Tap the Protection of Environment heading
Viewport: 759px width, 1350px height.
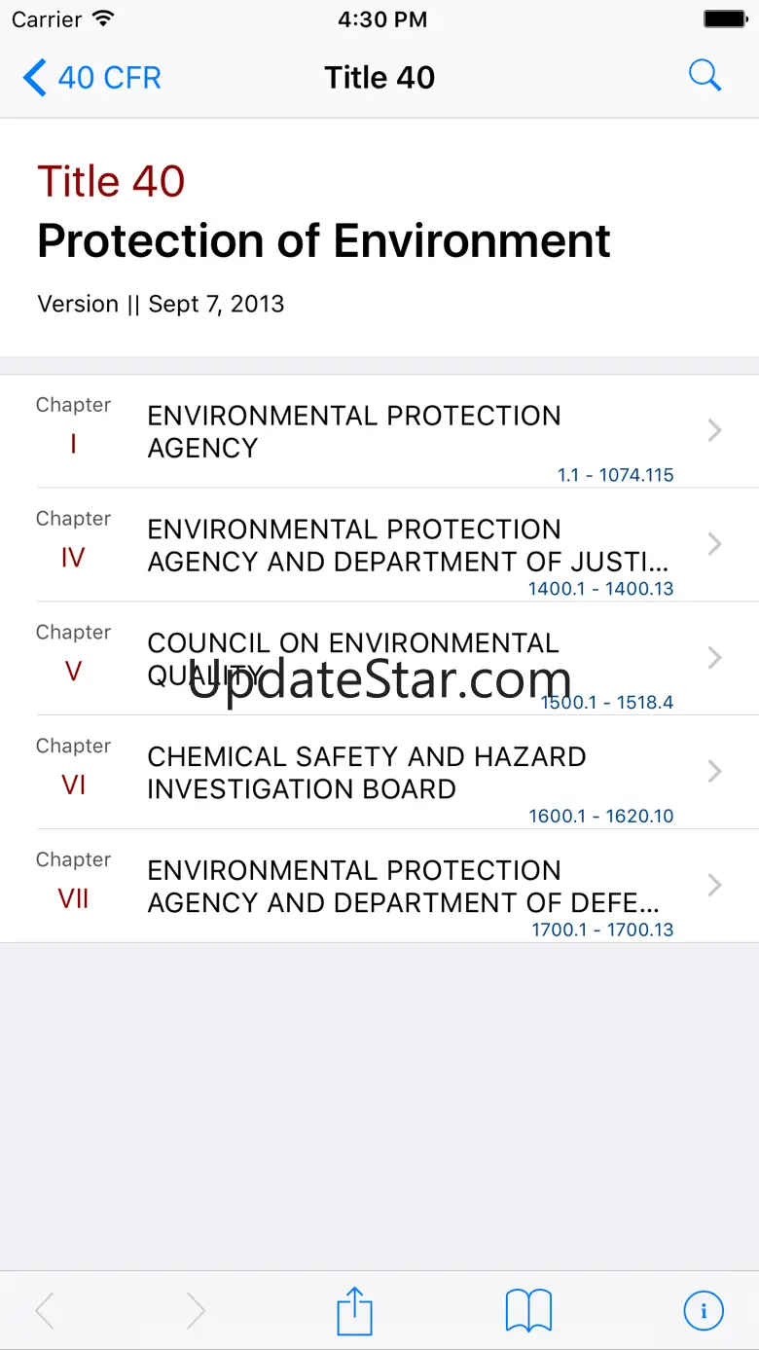[x=324, y=240]
